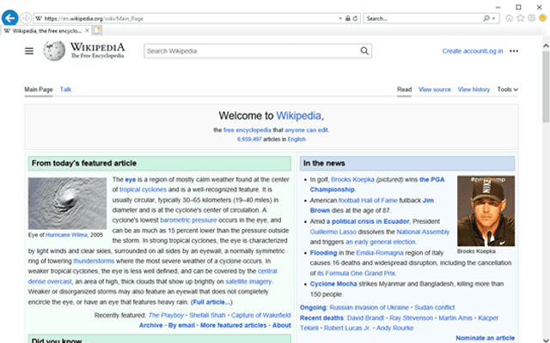Click the vertical scrollbar thumb
The height and width of the screenshot is (343, 550).
click(546, 87)
